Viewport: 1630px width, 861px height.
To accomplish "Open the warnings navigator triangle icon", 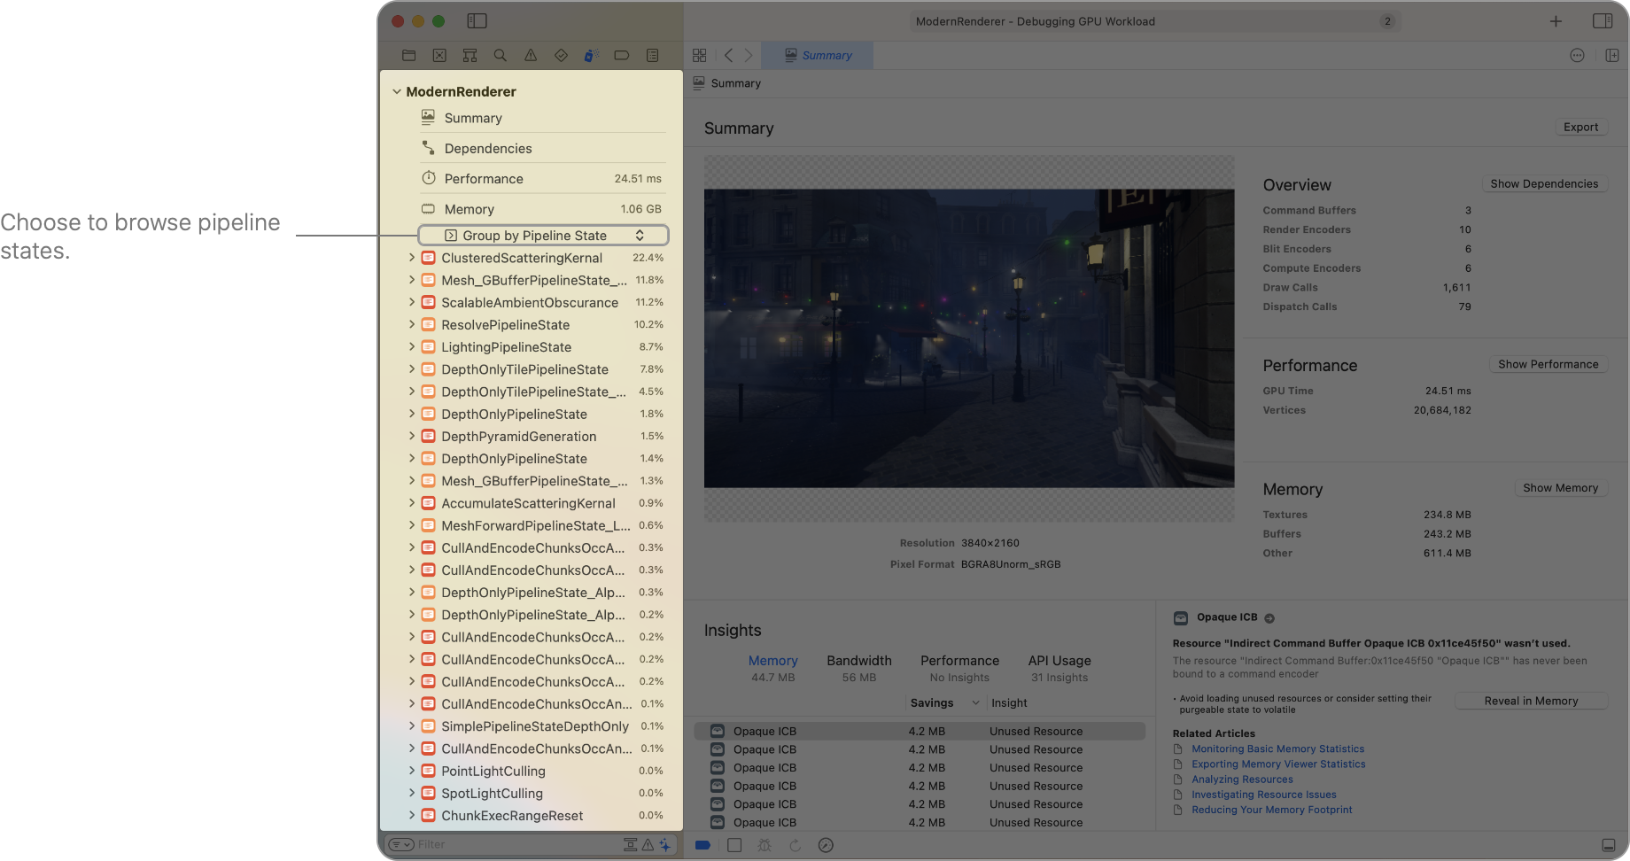I will tap(531, 55).
